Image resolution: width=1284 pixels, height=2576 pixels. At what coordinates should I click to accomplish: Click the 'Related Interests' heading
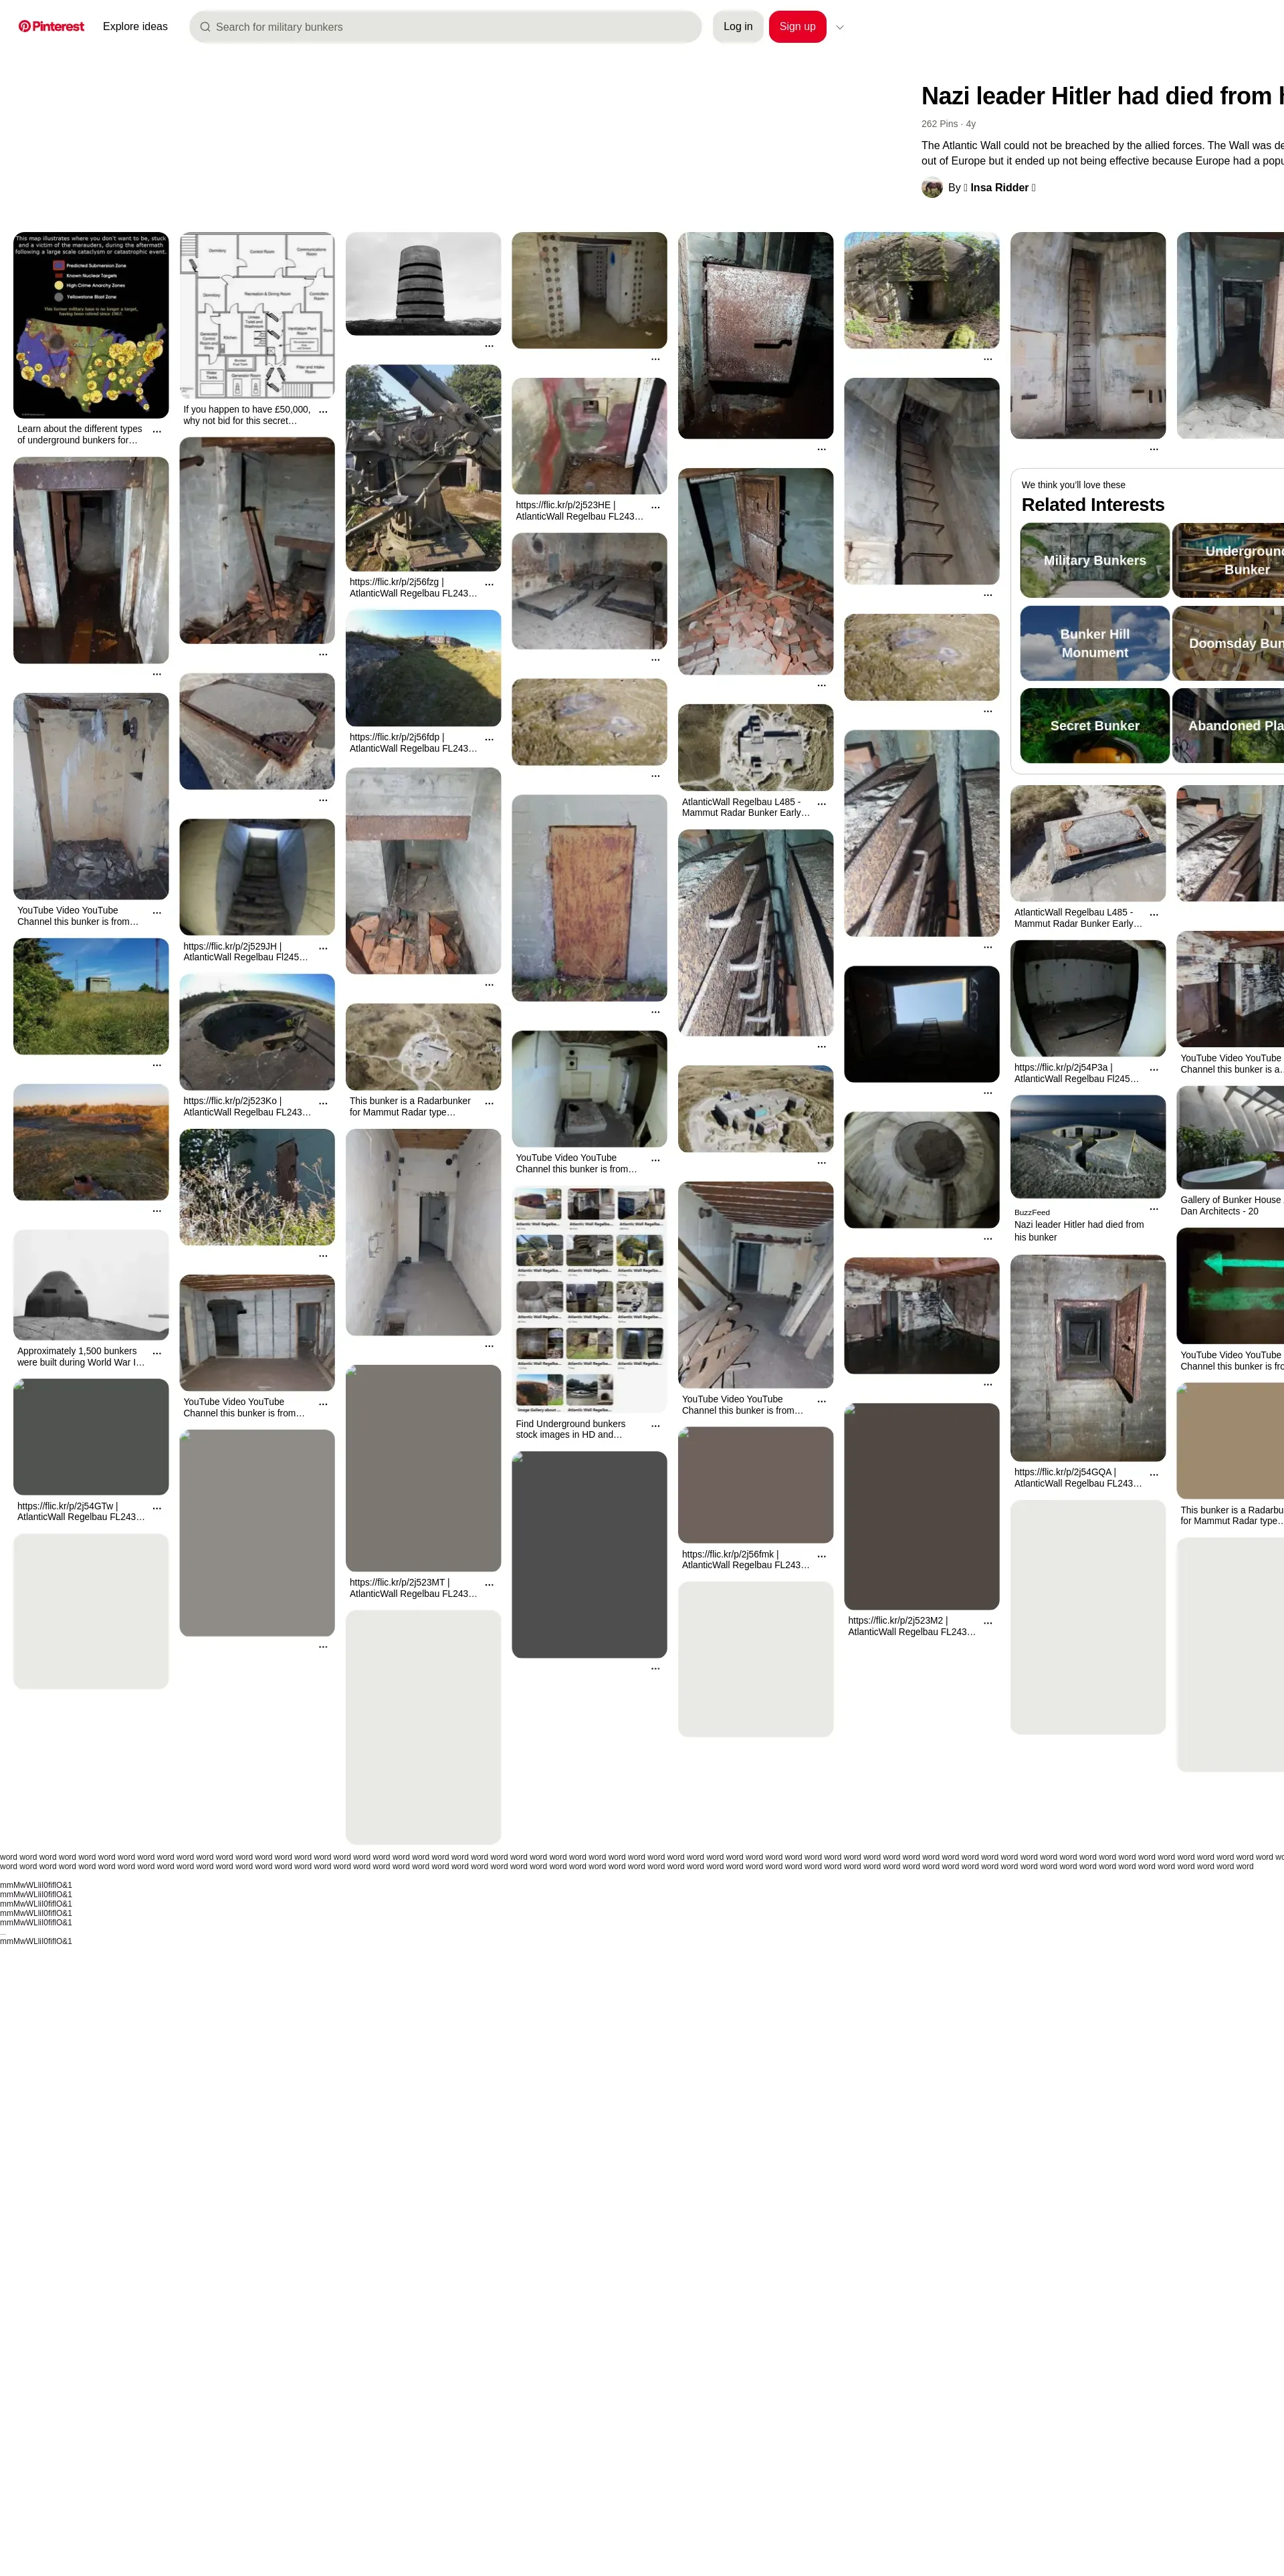pos(1093,505)
